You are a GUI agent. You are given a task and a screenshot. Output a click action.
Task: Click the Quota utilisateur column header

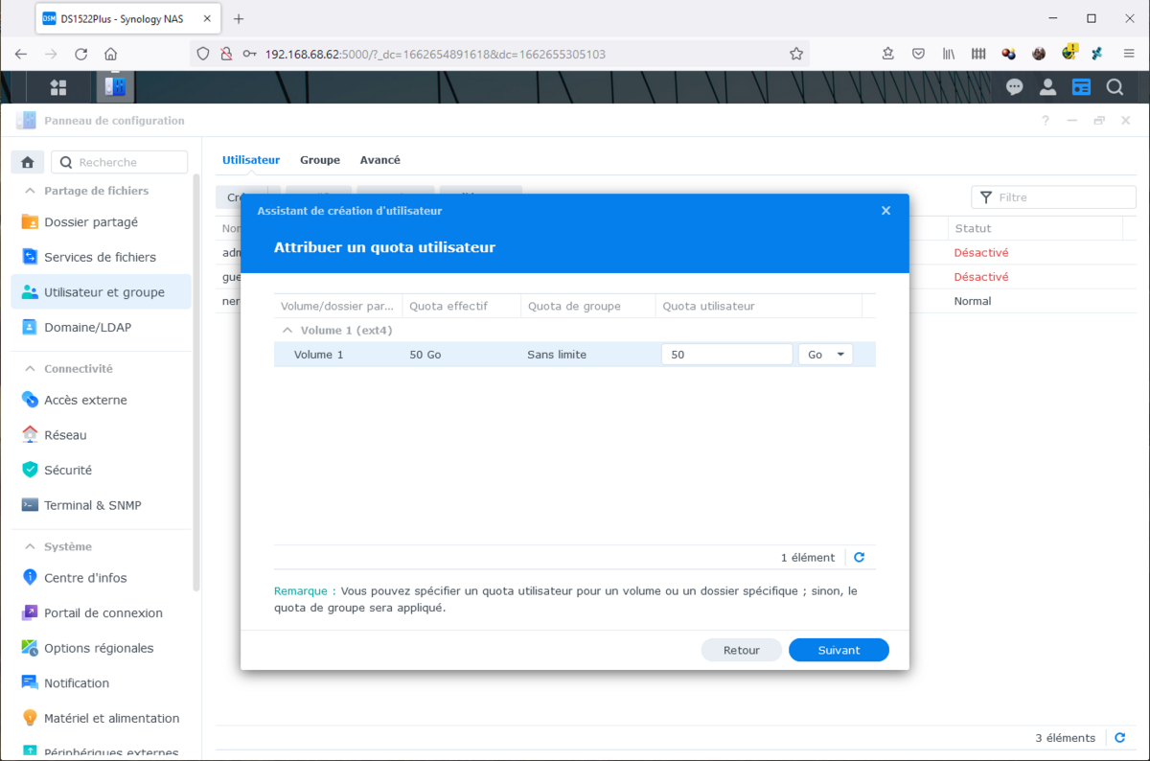(x=759, y=307)
